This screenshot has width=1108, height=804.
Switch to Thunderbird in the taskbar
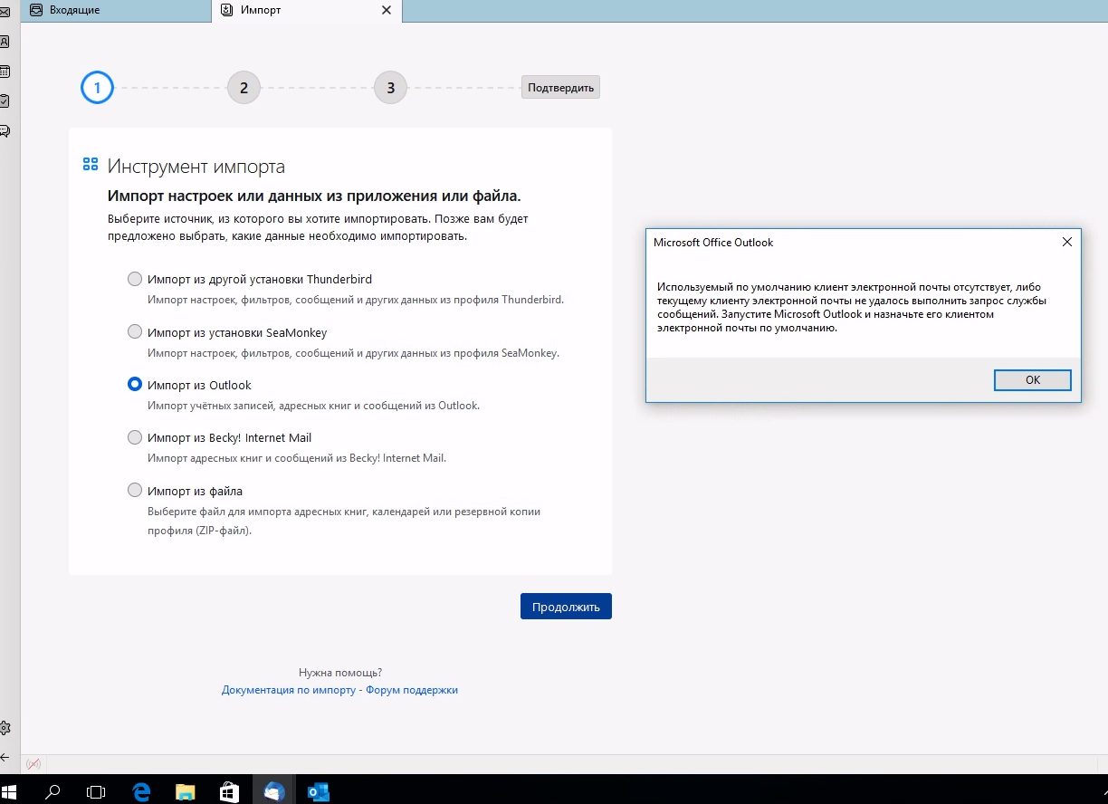[273, 792]
